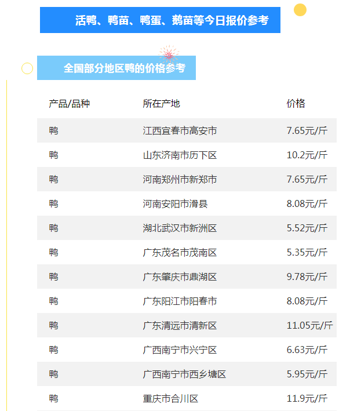350x411 pixels.
Task: Click the 11.05元/斤 price value
Action: tap(309, 326)
